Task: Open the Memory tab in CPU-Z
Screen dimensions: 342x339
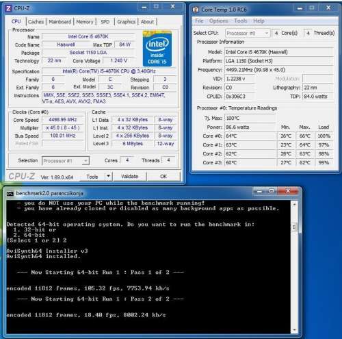Action: coord(85,22)
